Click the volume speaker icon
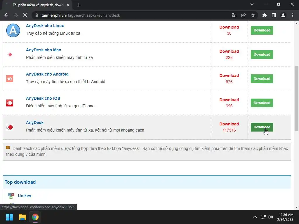 click(270, 217)
